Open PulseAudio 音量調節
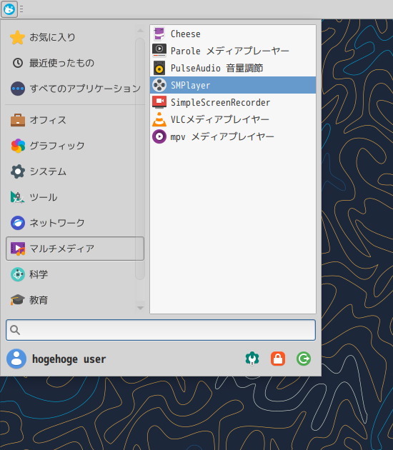Screen dimensions: 393x450 pyautogui.click(x=232, y=68)
